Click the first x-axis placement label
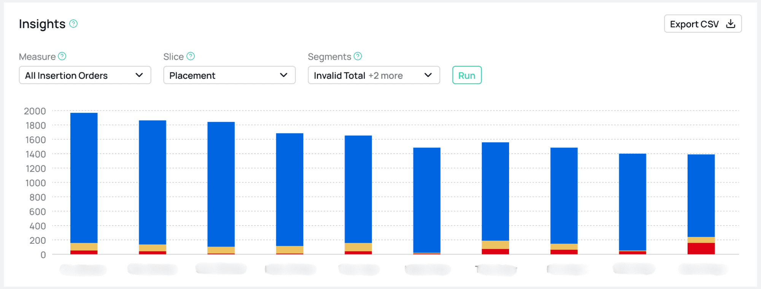 click(x=83, y=269)
